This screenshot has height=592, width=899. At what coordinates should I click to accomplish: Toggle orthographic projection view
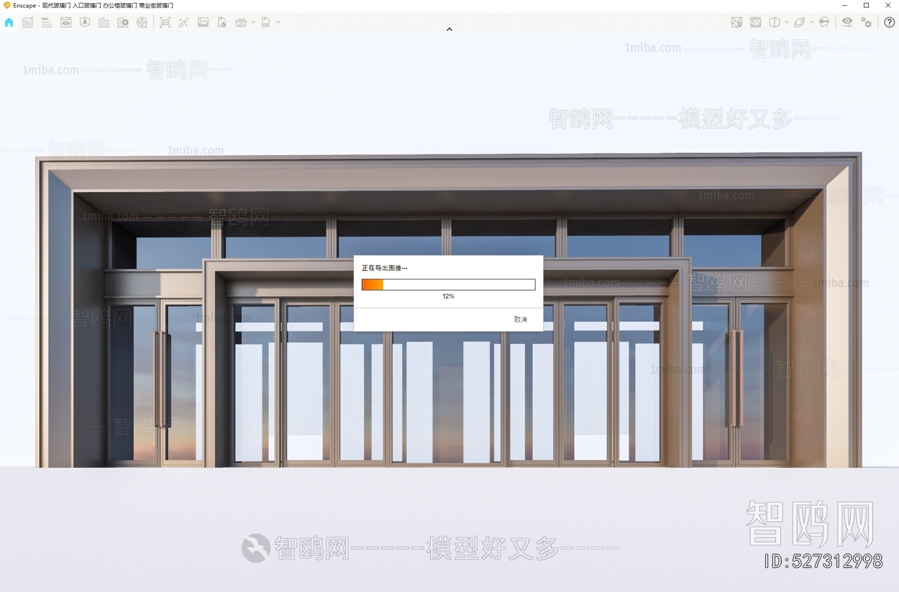(x=774, y=22)
